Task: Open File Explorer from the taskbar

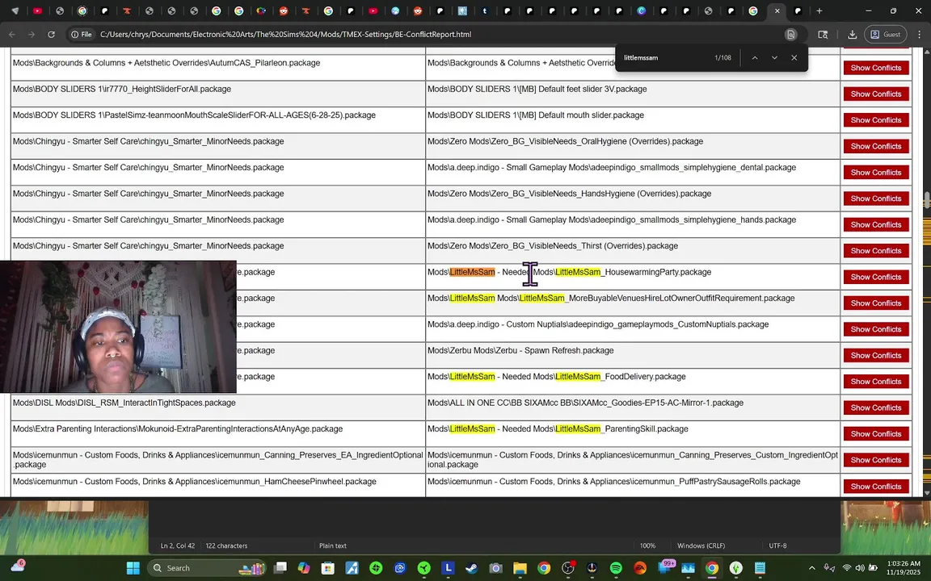Action: [520, 568]
